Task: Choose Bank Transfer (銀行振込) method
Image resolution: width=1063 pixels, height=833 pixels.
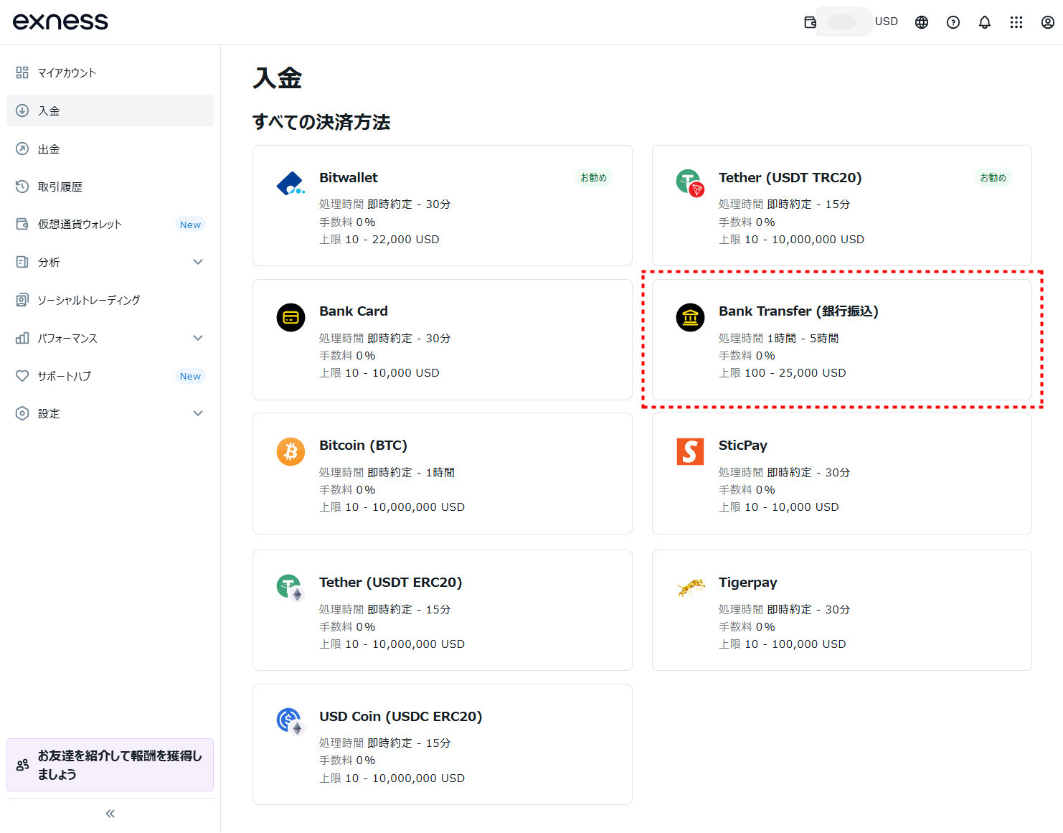Action: point(842,340)
